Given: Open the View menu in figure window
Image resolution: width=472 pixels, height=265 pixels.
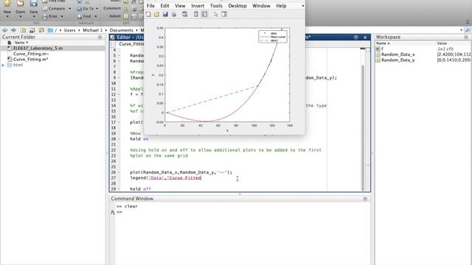Looking at the screenshot, I should 180,6.
